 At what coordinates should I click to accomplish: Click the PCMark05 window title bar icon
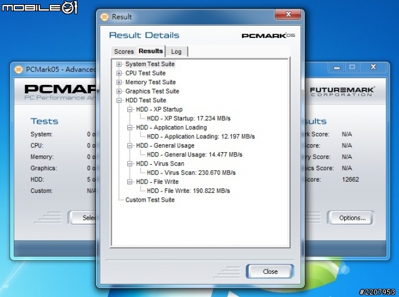[18, 69]
